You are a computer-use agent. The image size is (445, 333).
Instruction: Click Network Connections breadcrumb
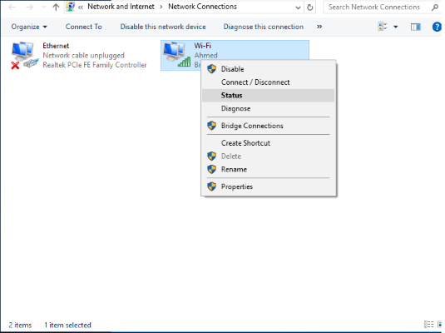coord(202,7)
